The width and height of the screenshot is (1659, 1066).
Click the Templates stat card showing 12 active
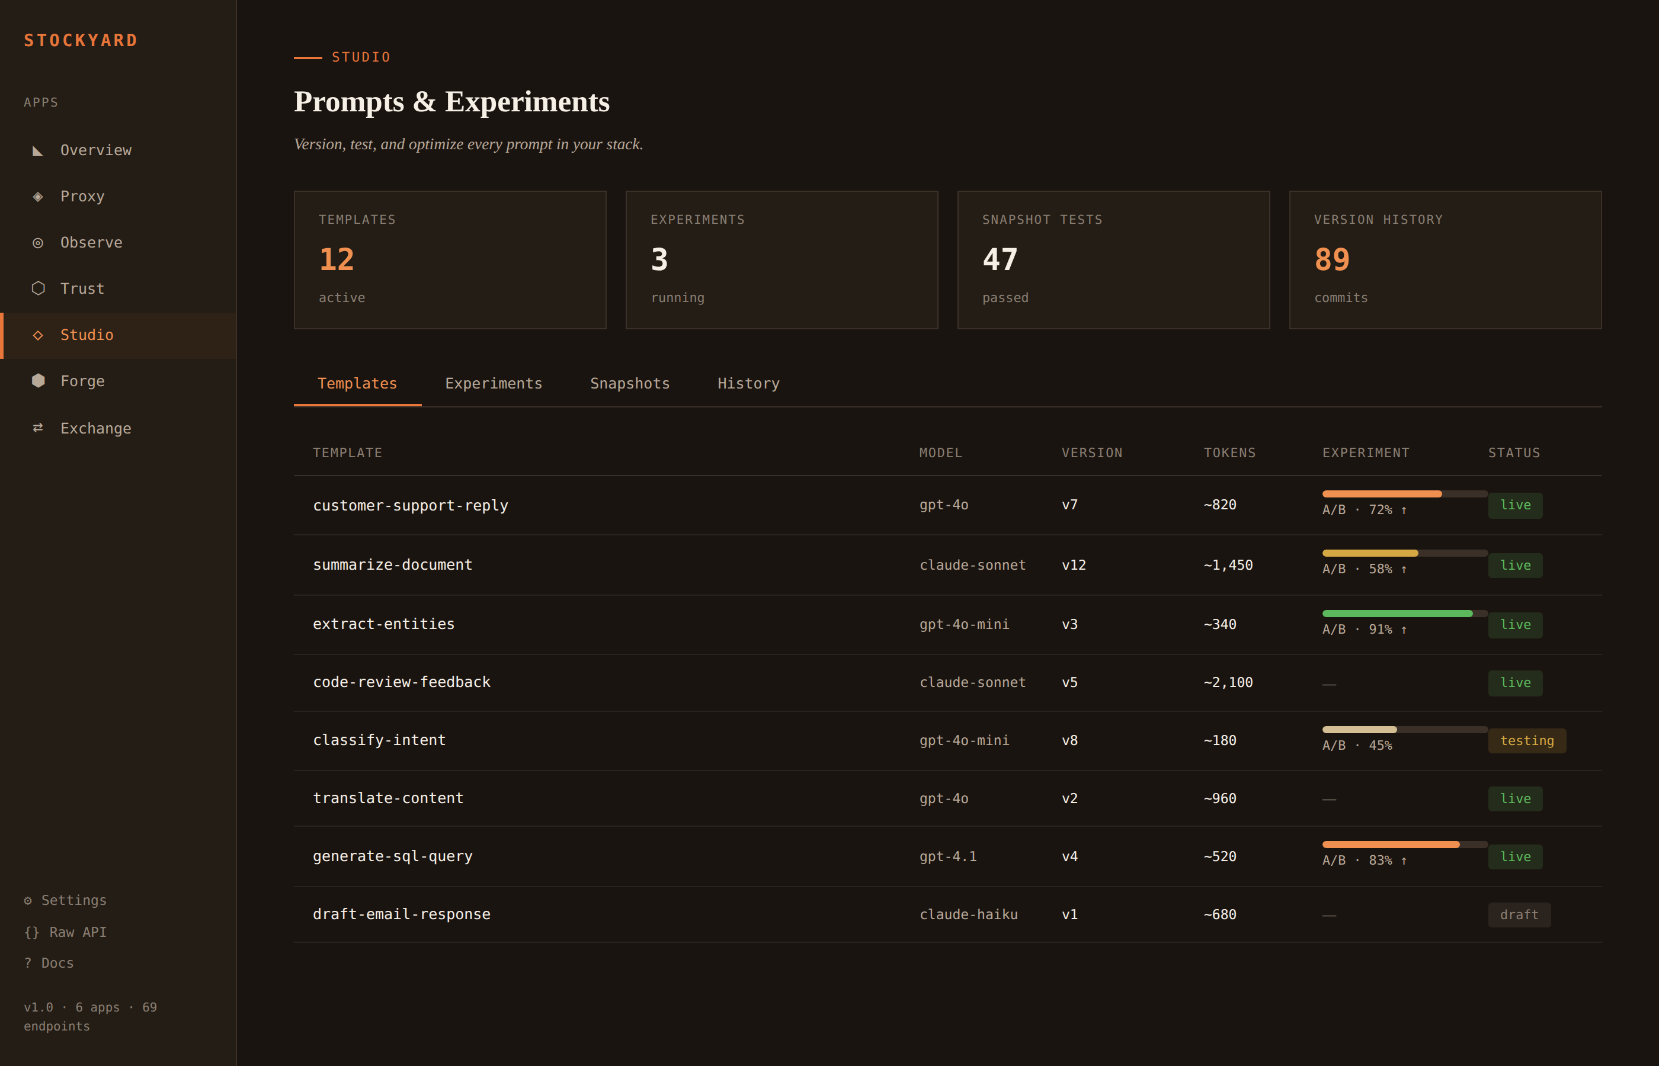(x=450, y=259)
